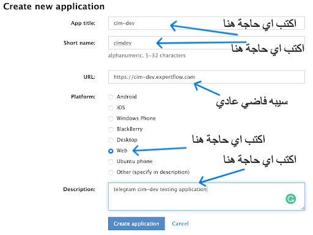
Task: Click the 'URL:' label
Action: click(x=89, y=77)
